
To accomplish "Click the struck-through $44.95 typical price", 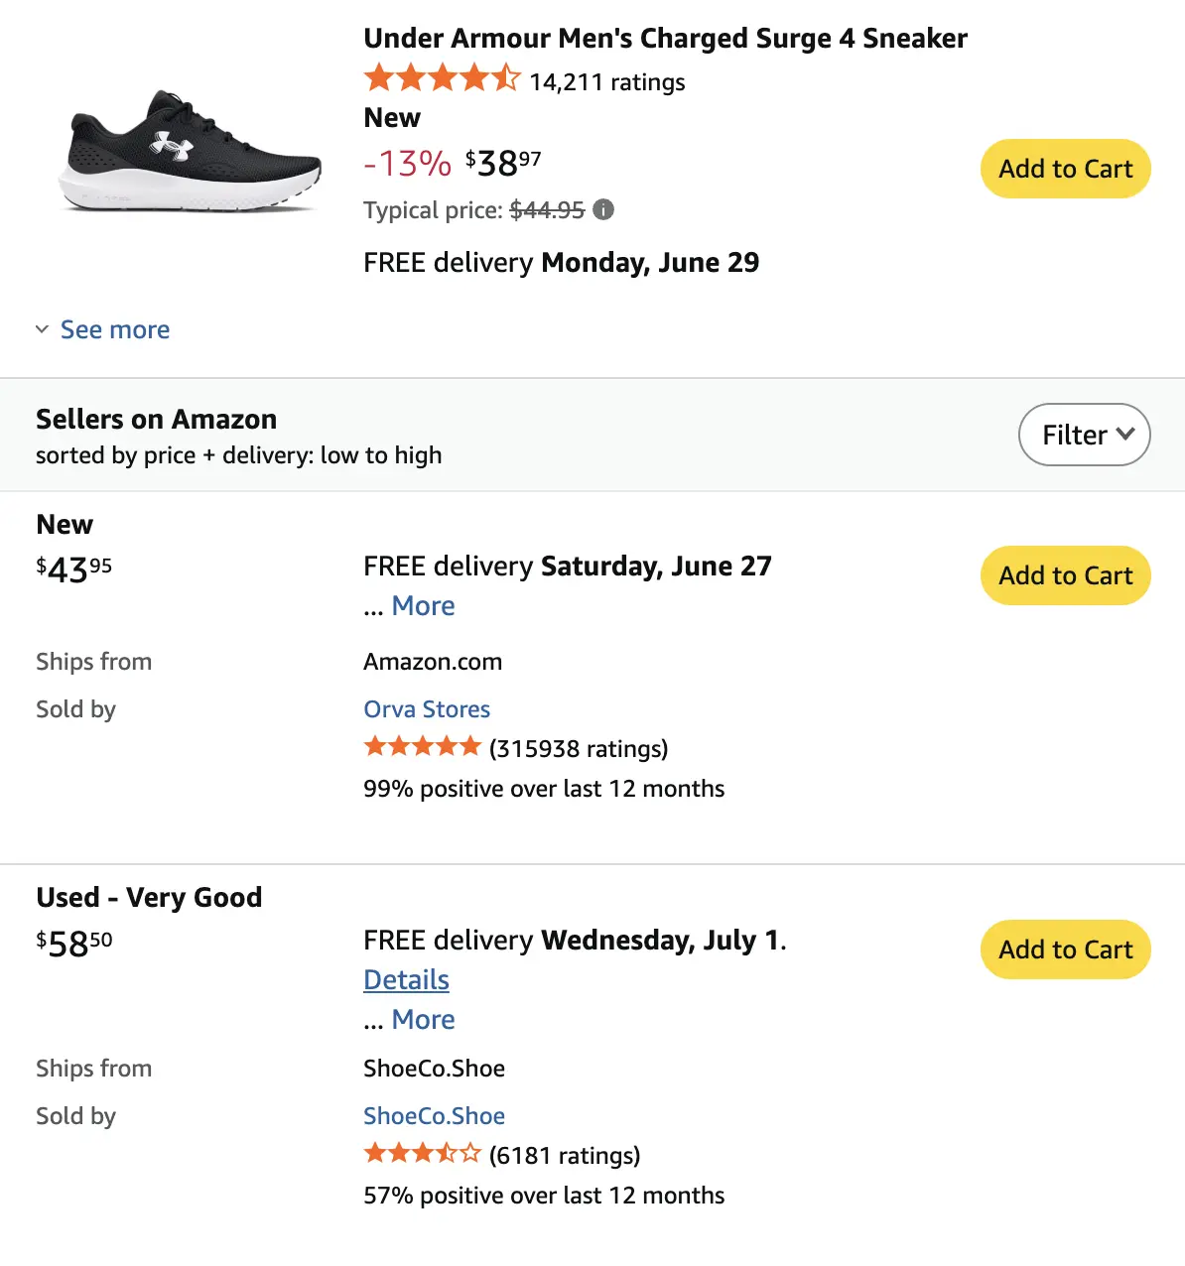I will [547, 209].
